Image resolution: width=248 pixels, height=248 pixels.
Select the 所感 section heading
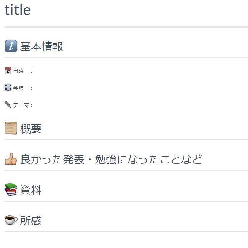click(x=31, y=220)
